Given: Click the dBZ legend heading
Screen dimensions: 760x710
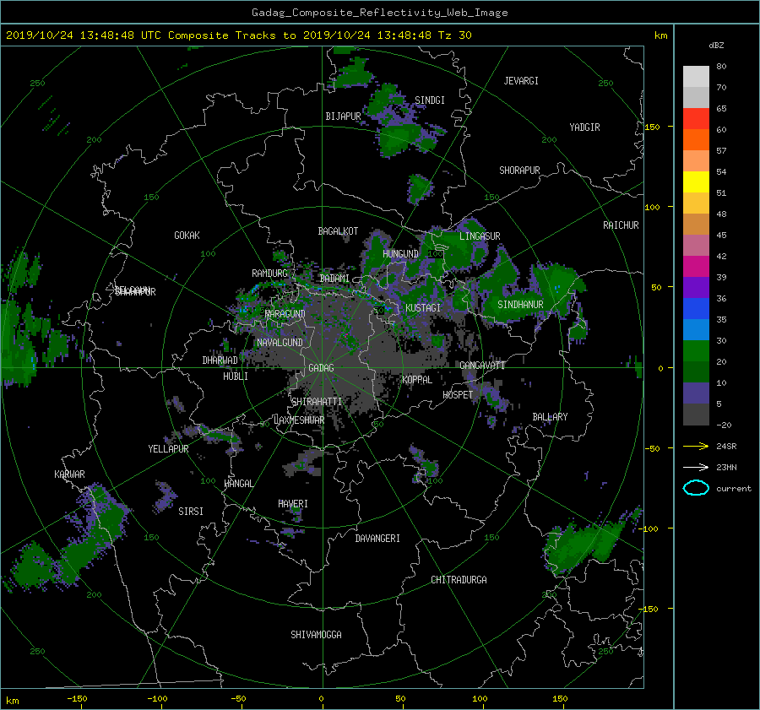Looking at the screenshot, I should [x=716, y=45].
